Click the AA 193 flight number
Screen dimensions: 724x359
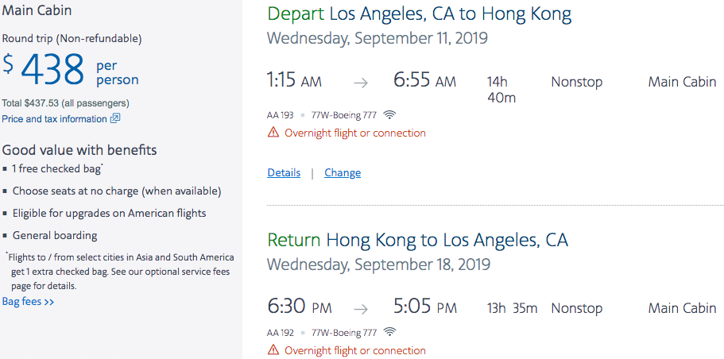point(281,115)
